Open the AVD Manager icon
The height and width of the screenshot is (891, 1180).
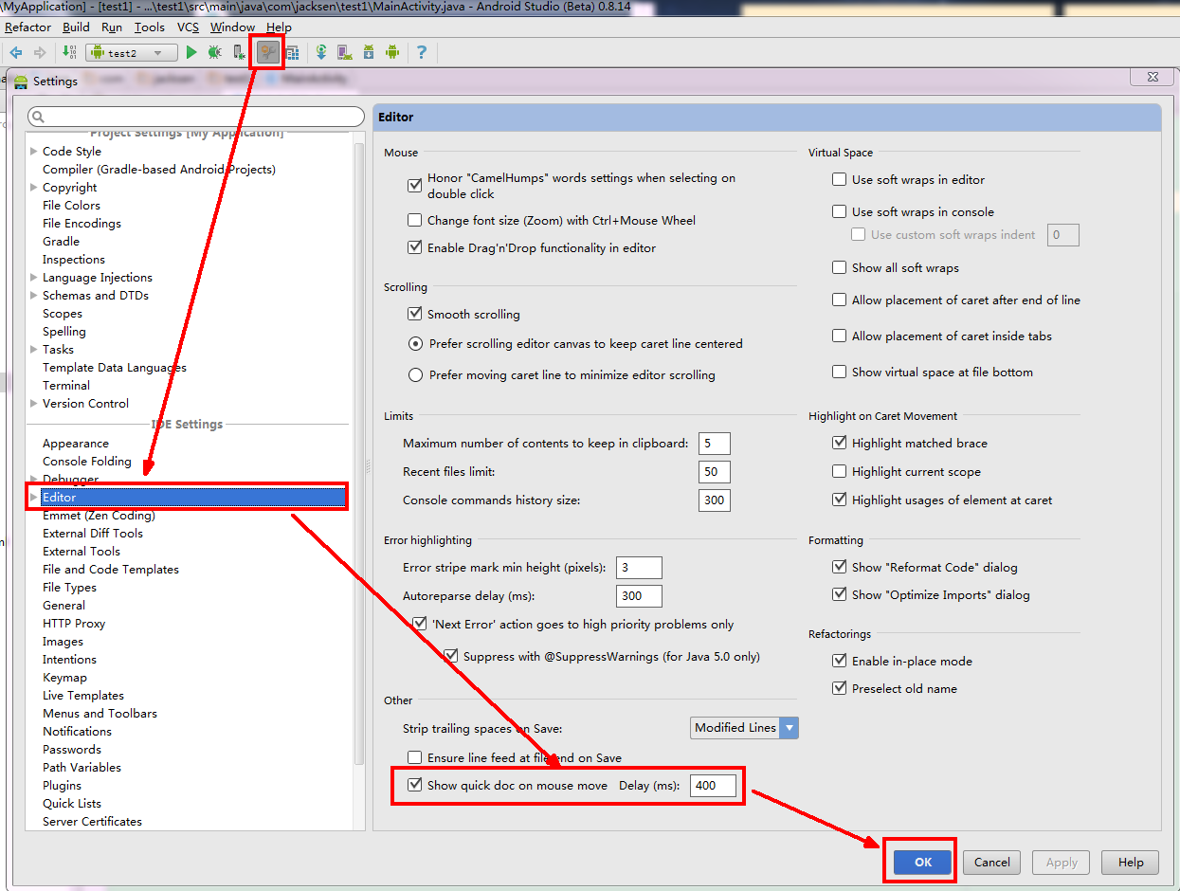tap(344, 53)
